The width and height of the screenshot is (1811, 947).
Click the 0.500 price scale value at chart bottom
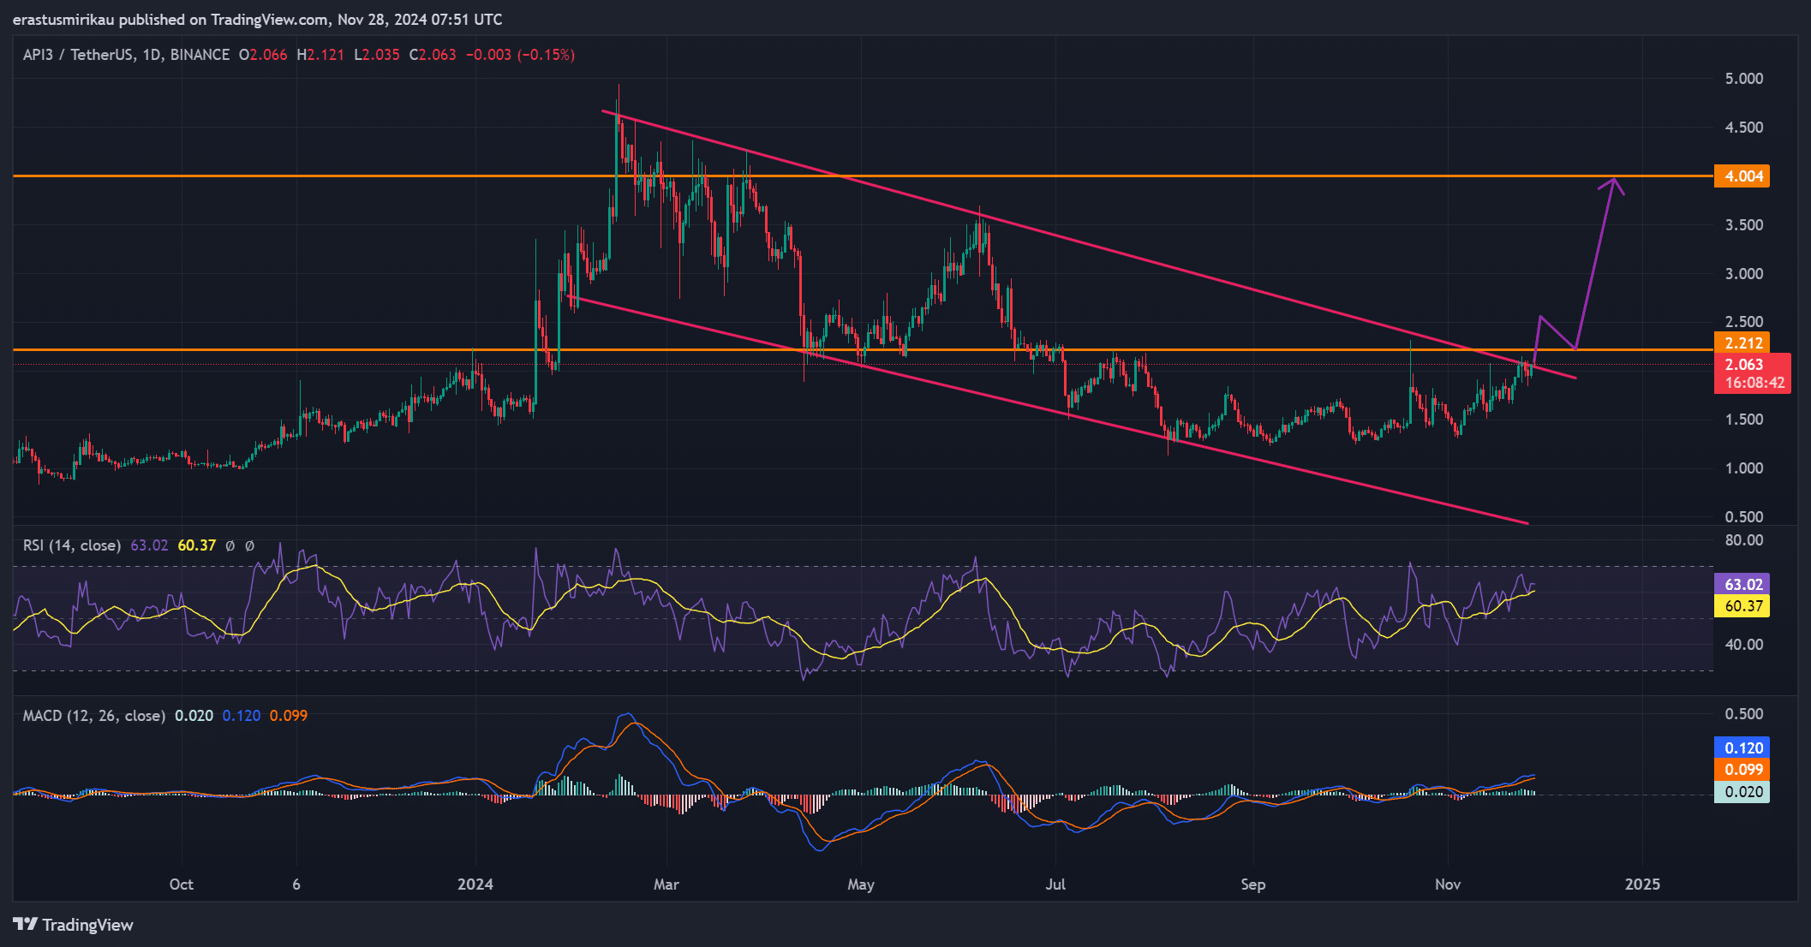1744,517
